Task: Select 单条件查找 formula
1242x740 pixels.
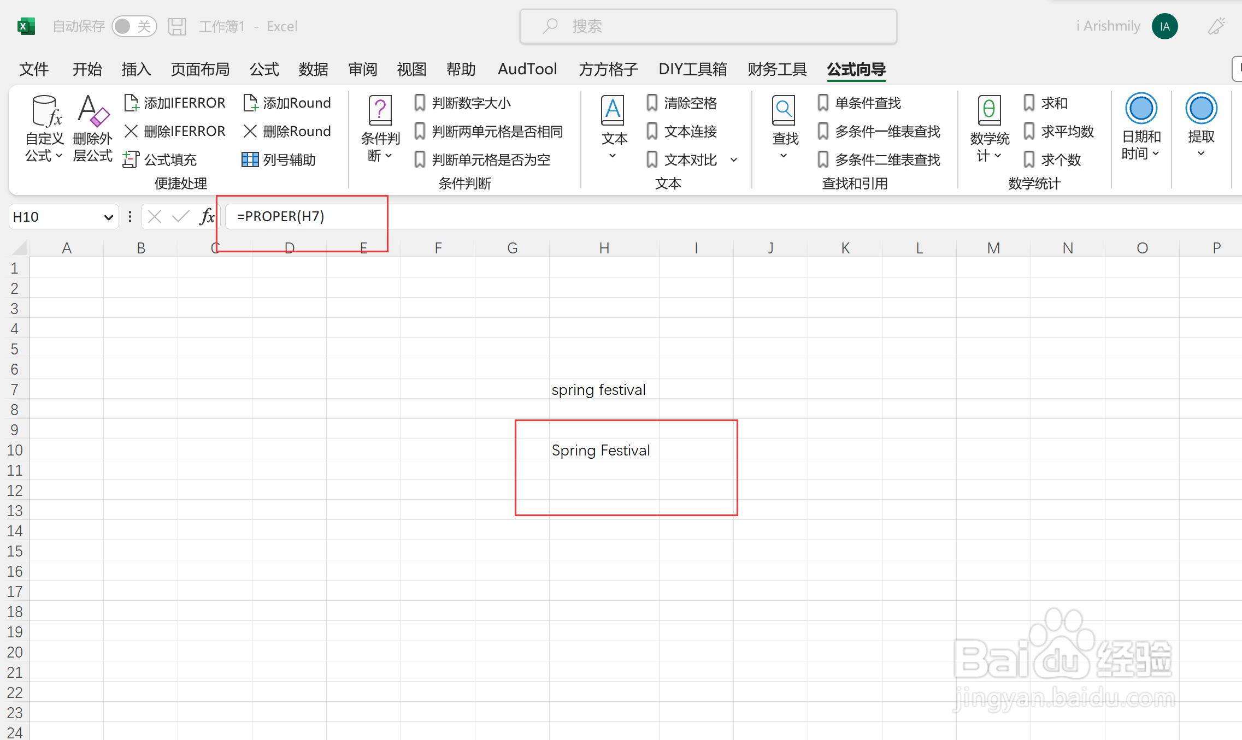Action: 860,103
